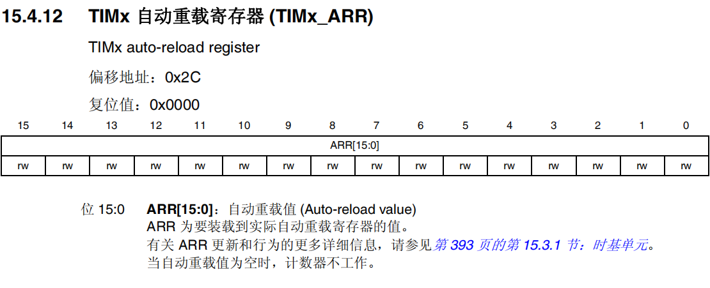Click bit number 14 in the table header
This screenshot has width=710, height=288.
pos(67,126)
